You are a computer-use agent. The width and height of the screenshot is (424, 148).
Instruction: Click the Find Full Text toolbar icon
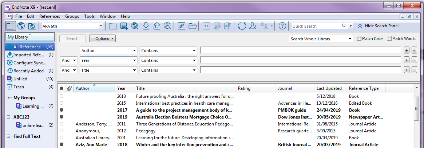(167, 26)
